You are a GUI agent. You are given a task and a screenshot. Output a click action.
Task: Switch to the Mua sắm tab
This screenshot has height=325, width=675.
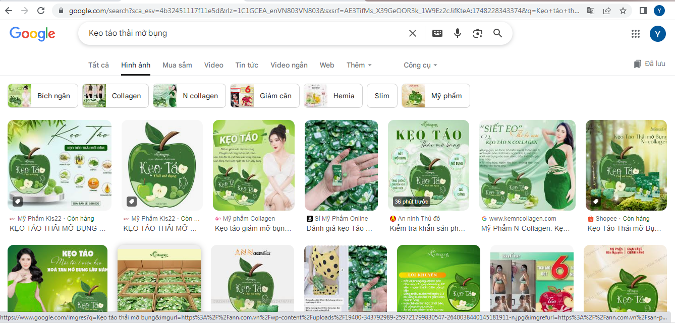pyautogui.click(x=177, y=64)
